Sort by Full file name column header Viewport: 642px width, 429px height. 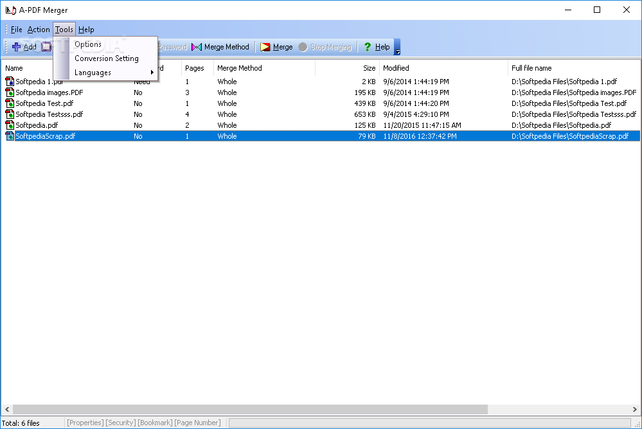[x=574, y=68]
